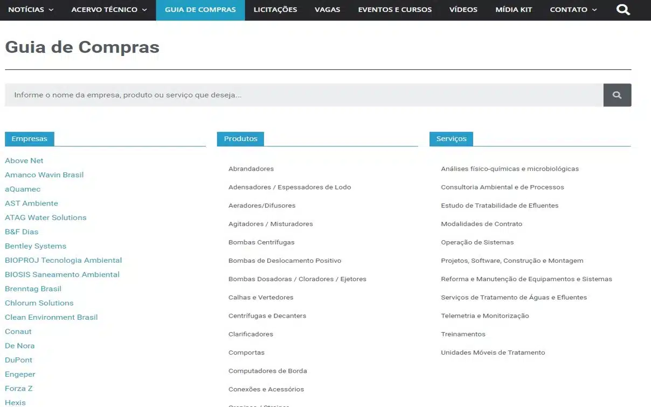Select Bombas Centrífugas product category

[x=261, y=242]
